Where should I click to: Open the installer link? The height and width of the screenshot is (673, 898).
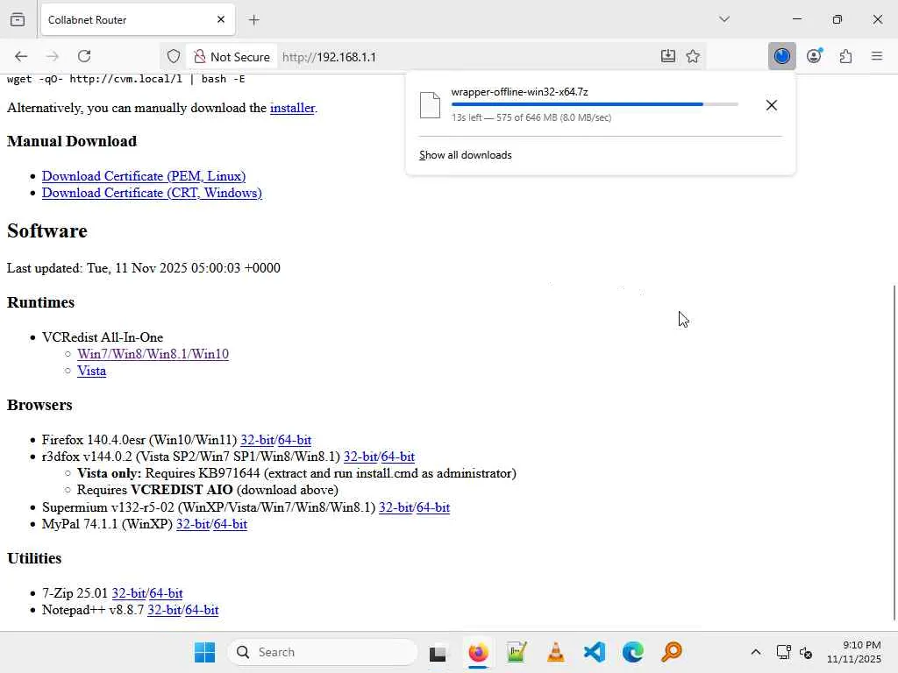point(292,108)
